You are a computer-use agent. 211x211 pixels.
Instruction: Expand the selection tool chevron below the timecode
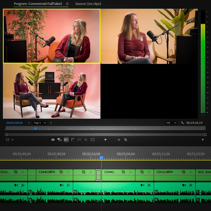(13, 140)
